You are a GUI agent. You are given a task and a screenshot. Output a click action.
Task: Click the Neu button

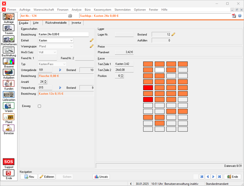[29, 177]
